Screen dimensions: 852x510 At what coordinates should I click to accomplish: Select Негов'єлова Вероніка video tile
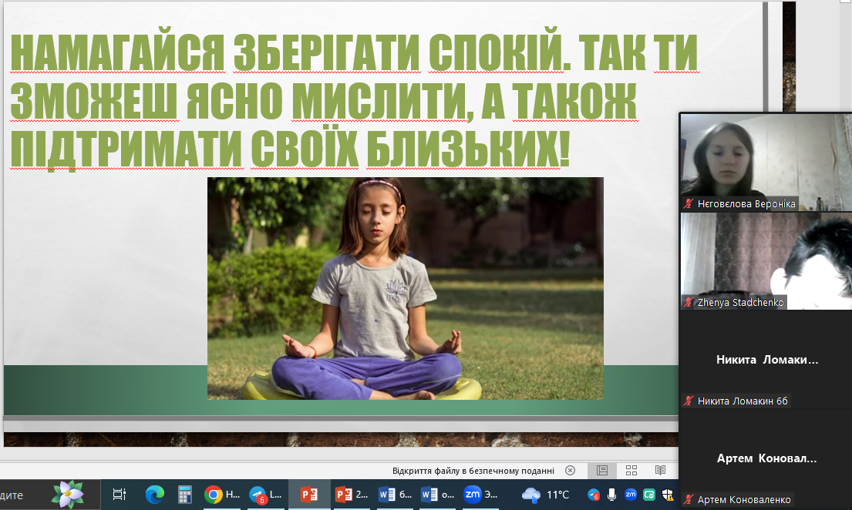click(x=765, y=162)
